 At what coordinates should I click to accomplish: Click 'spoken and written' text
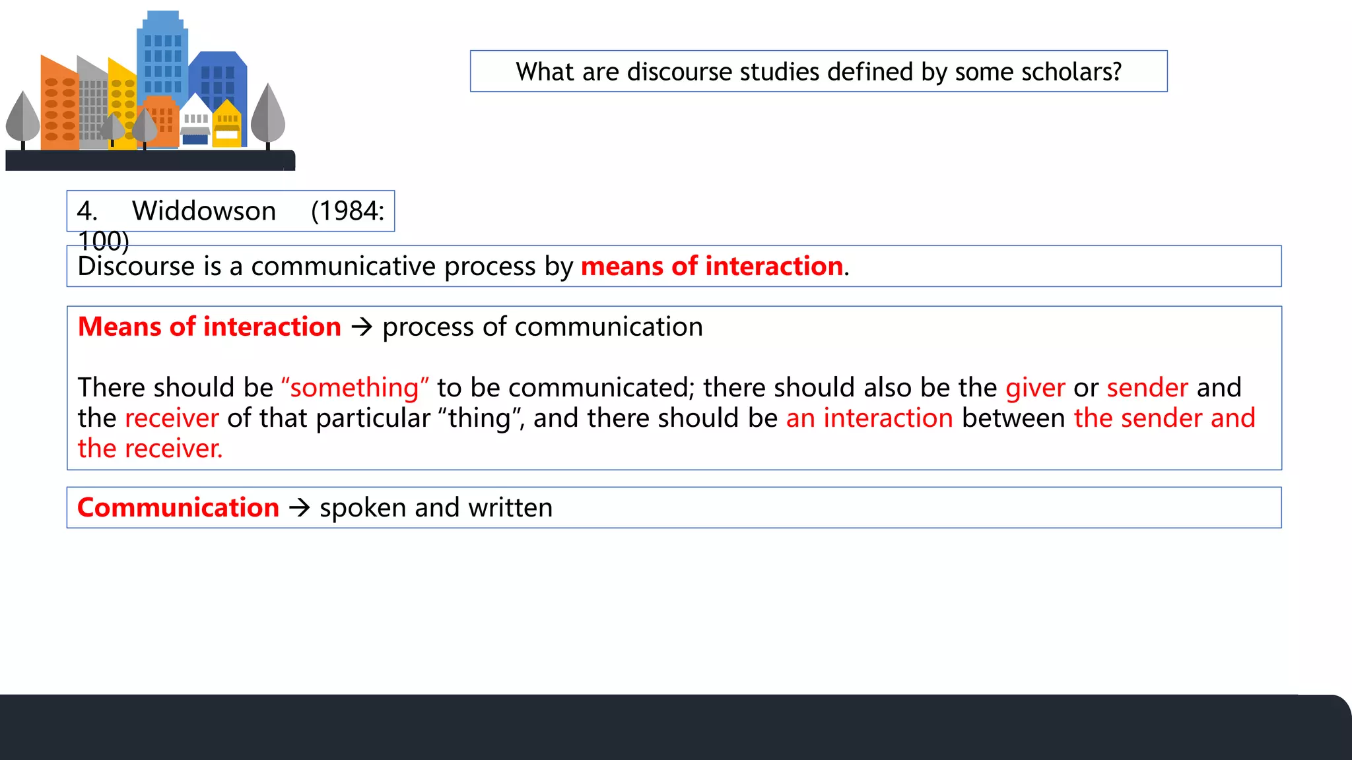[436, 508]
